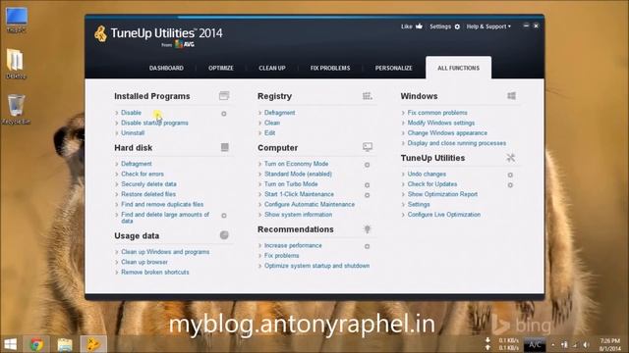Switch to the Clean Up tab
Screen dimensions: 629x353
coord(272,68)
